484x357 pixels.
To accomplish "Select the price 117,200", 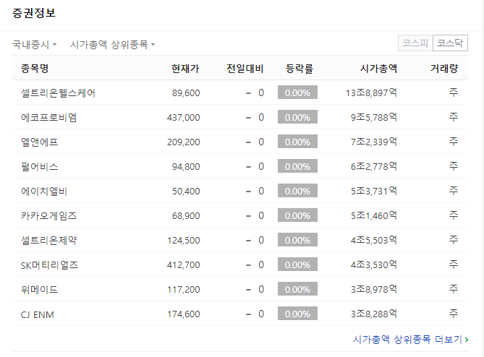I will (x=183, y=290).
